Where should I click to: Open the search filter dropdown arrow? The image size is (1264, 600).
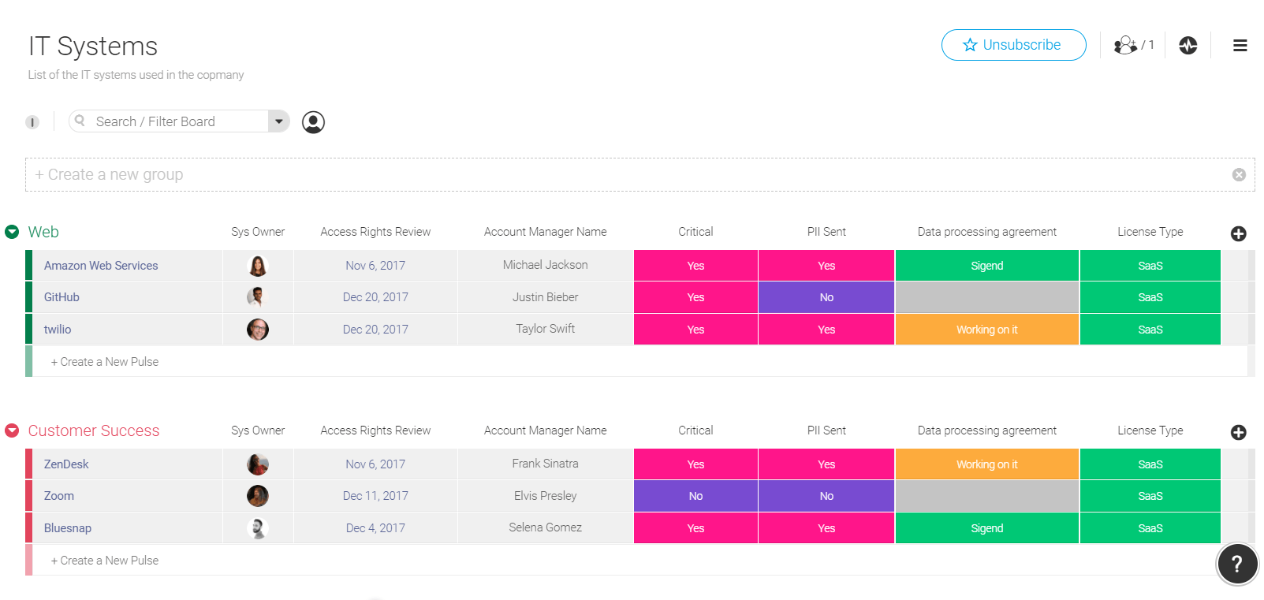point(279,121)
